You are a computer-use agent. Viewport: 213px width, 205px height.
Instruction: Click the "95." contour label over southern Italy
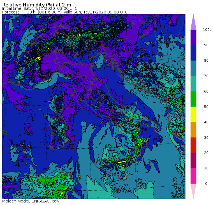(145, 130)
